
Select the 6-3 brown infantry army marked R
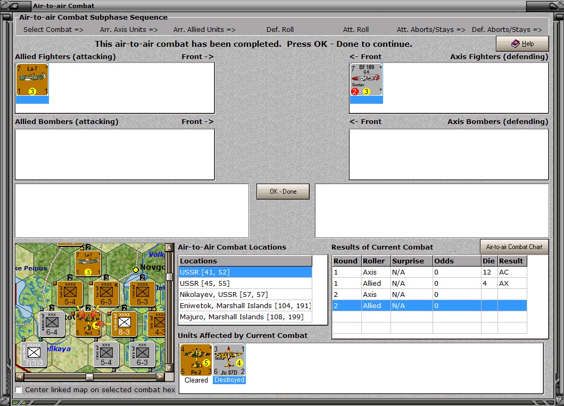(106, 293)
